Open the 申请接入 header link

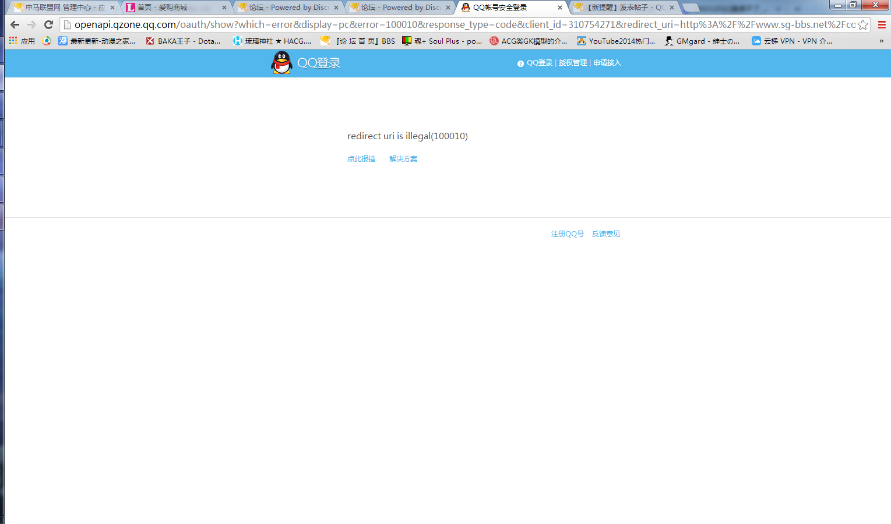coord(607,63)
